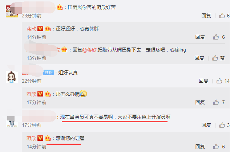Open the cartoon girl avatar profile
The height and width of the screenshot is (152, 230).
click(12, 77)
